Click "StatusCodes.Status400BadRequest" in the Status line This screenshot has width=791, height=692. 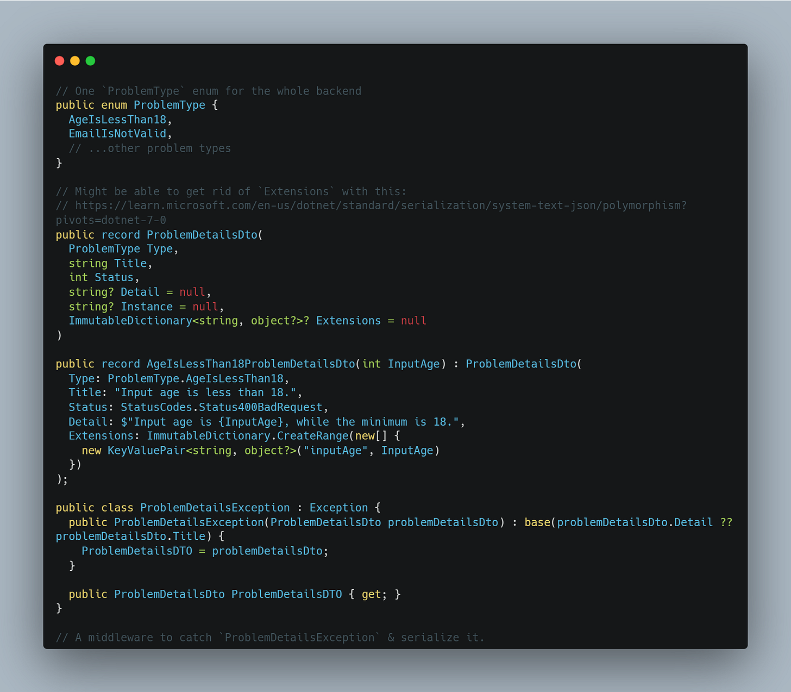click(x=222, y=407)
